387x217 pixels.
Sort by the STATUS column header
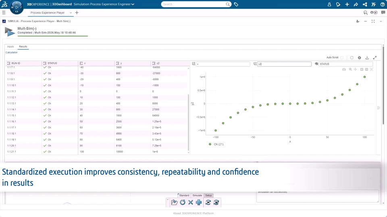pyautogui.click(x=60, y=63)
